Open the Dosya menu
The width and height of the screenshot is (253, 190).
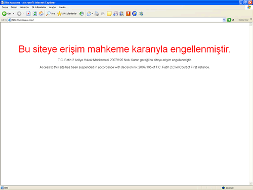pyautogui.click(x=5, y=7)
